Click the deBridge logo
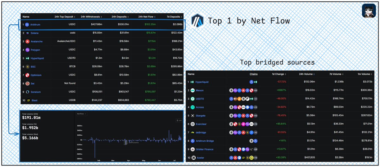The image size is (380, 167). click(x=193, y=132)
